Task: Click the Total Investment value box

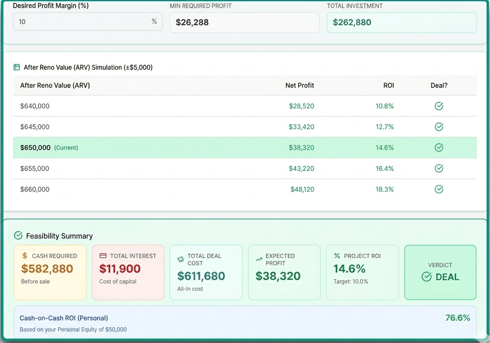Action: [402, 22]
